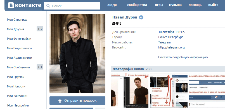This screenshot has height=109, width=225.
Task: Open Мои Группы in the sidebar
Action: tap(16, 77)
